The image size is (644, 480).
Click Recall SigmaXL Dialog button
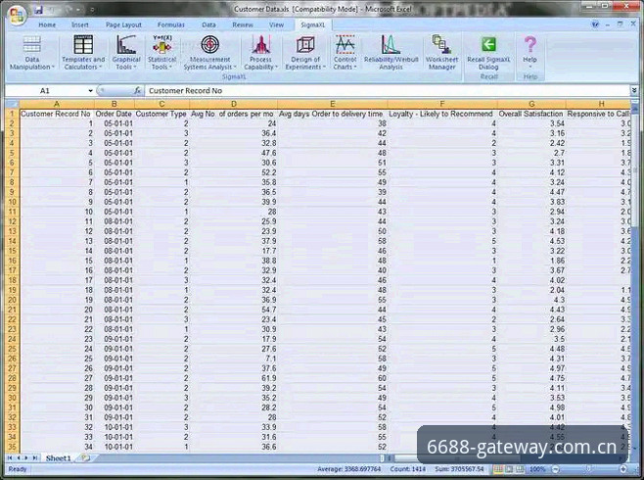click(488, 53)
